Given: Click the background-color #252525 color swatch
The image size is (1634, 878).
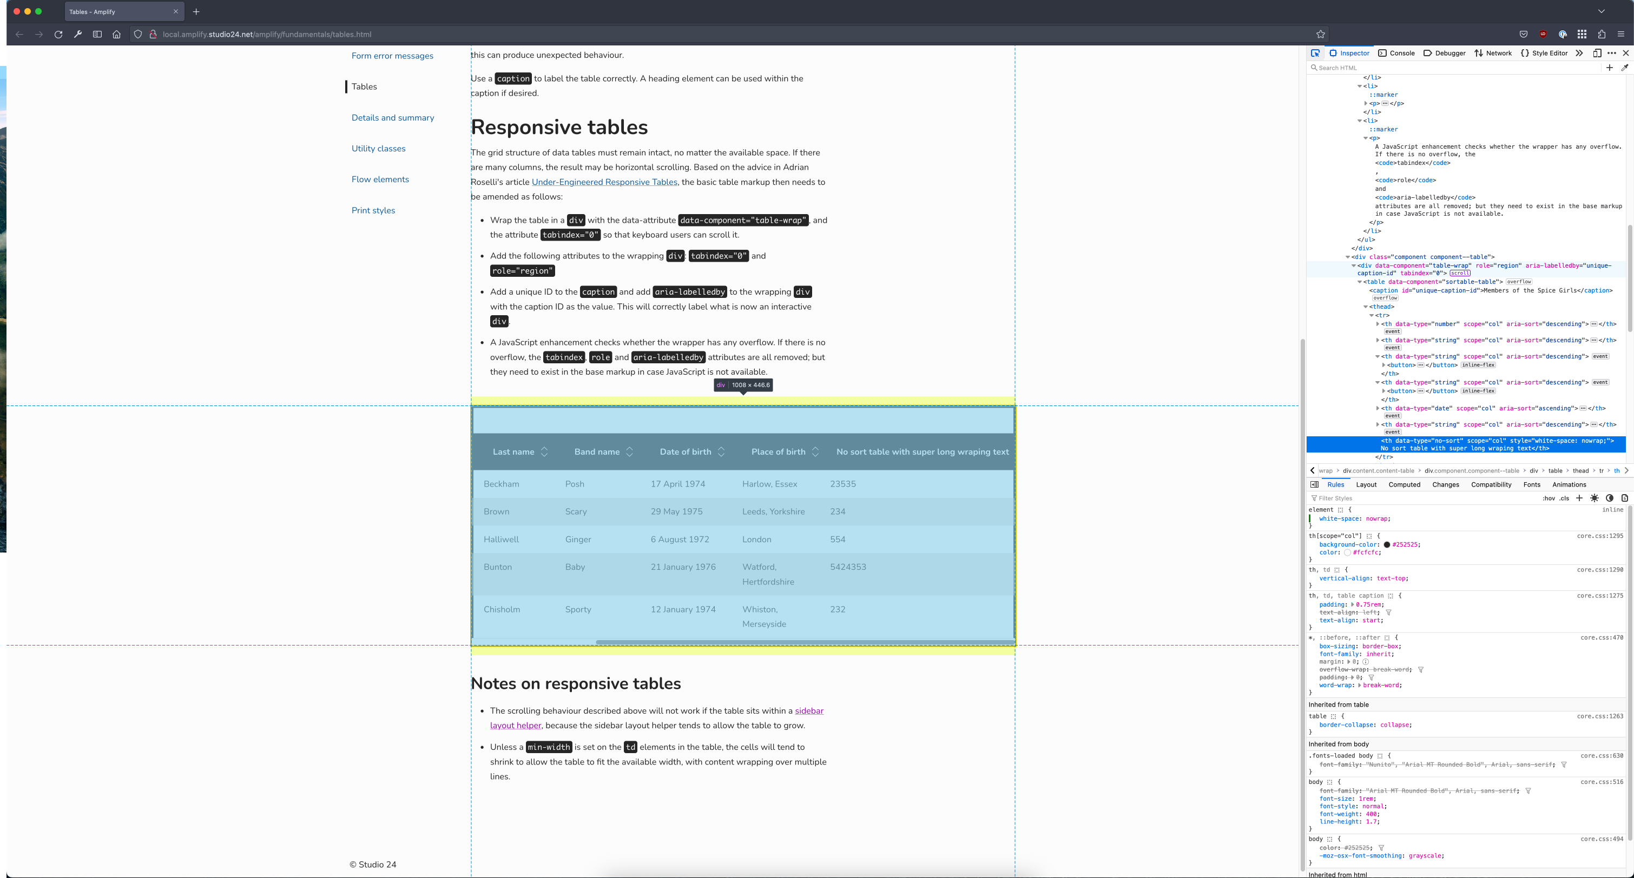Looking at the screenshot, I should pos(1387,544).
